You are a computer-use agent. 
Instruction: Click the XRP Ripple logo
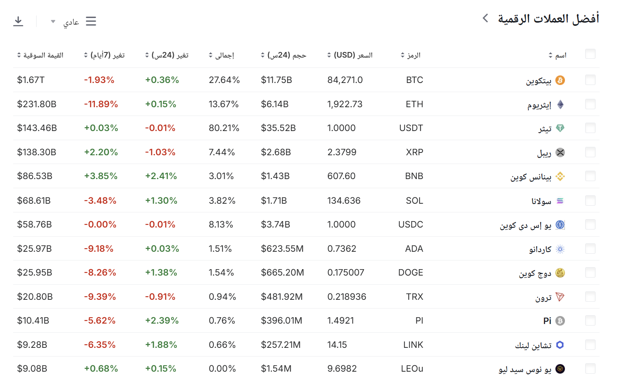pyautogui.click(x=560, y=152)
